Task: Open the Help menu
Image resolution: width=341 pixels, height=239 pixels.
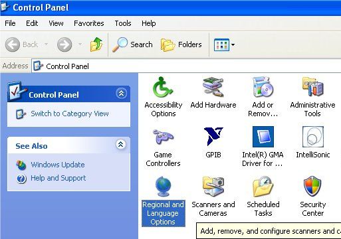Action: [149, 23]
